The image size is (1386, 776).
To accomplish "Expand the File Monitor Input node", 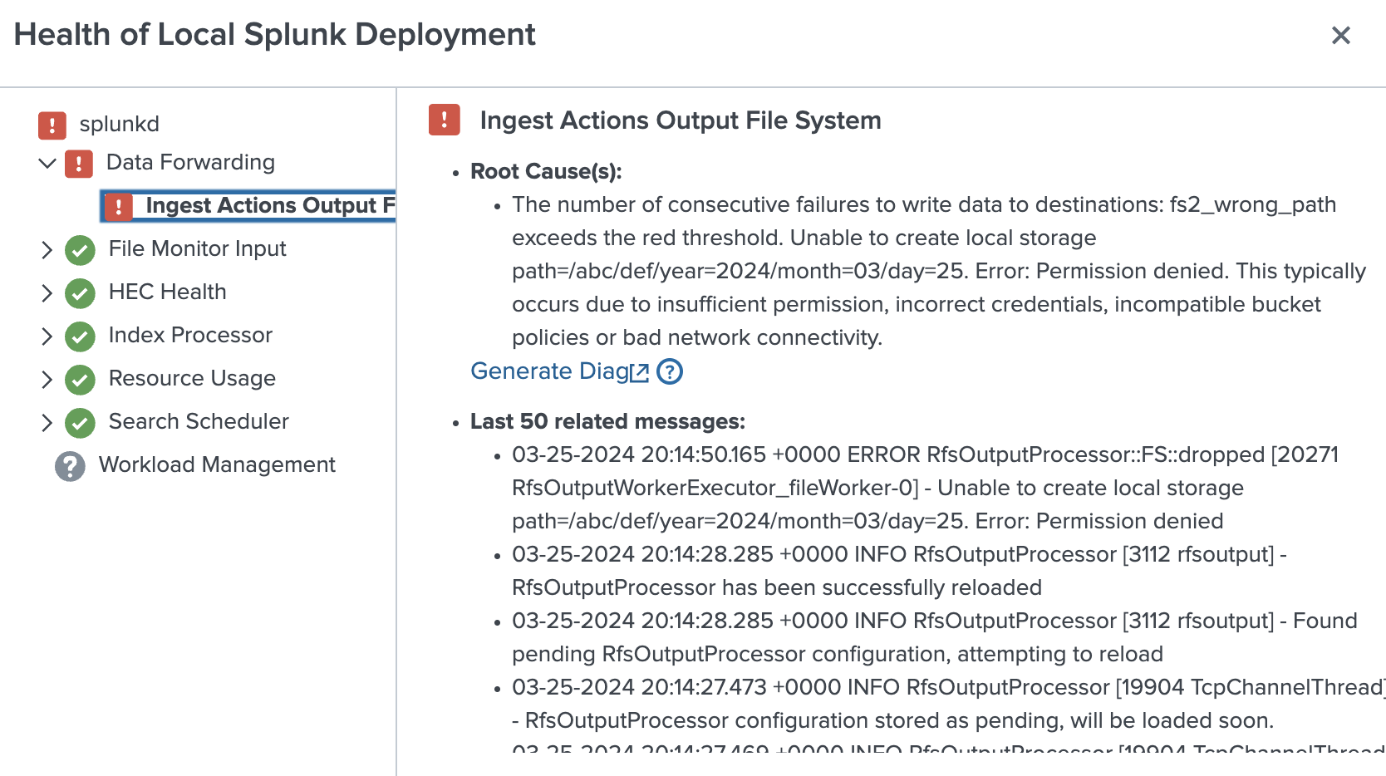I will (x=47, y=250).
